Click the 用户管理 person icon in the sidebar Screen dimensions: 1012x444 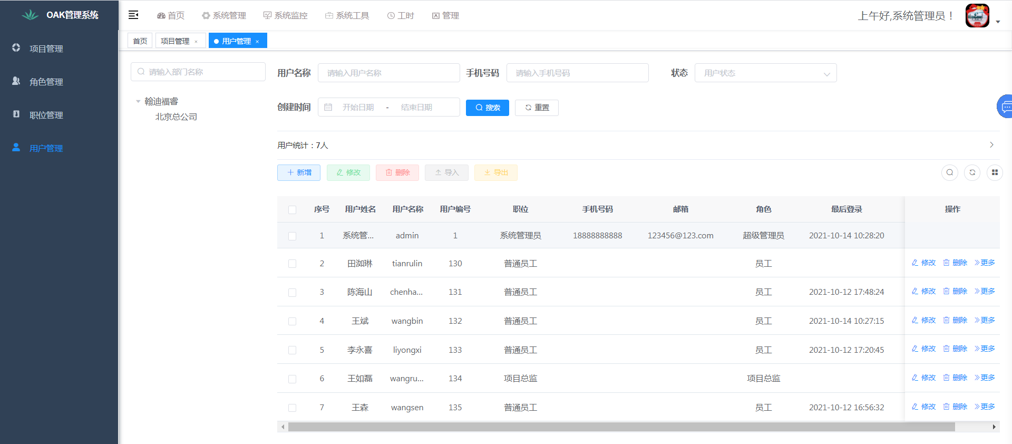point(16,148)
